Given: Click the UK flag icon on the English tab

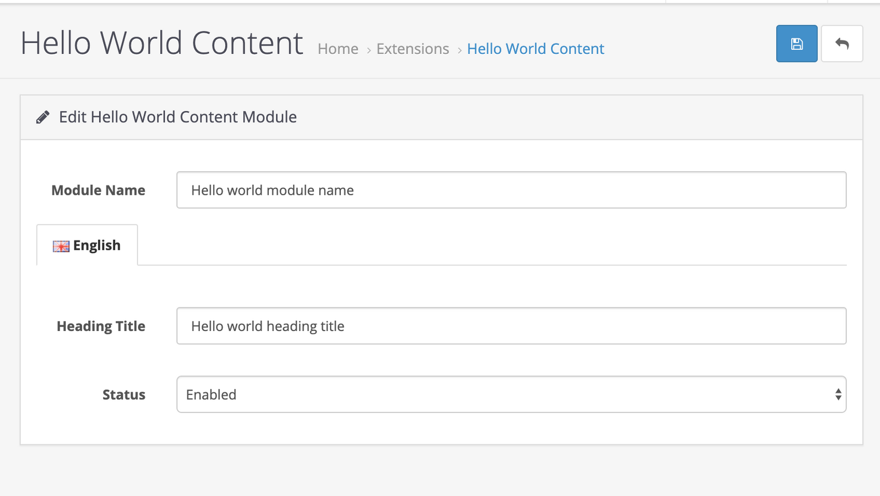Looking at the screenshot, I should coord(61,246).
